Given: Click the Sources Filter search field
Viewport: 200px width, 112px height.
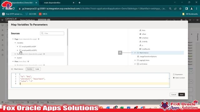Looking at the screenshot, I should tap(52, 33).
